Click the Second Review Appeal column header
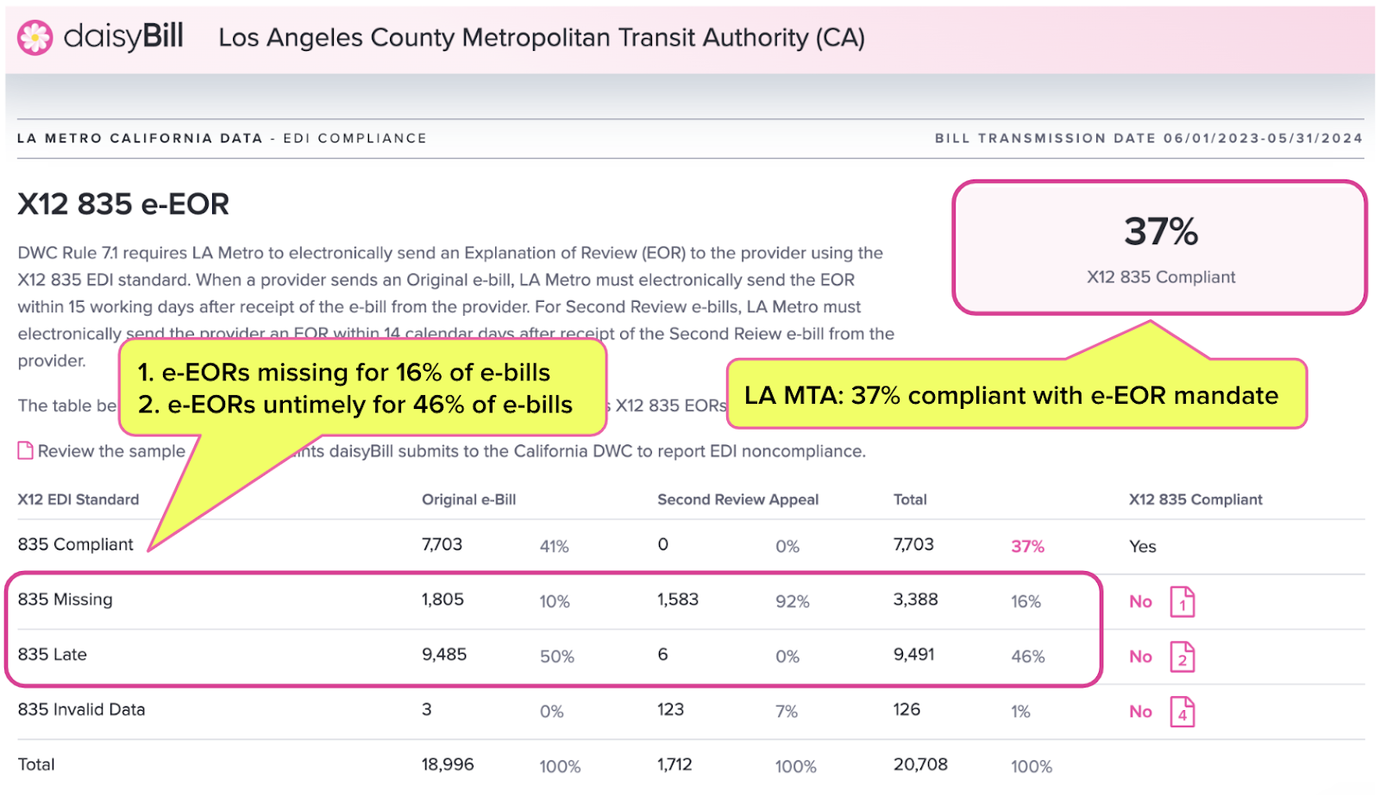Image resolution: width=1380 pixels, height=798 pixels. click(x=737, y=500)
